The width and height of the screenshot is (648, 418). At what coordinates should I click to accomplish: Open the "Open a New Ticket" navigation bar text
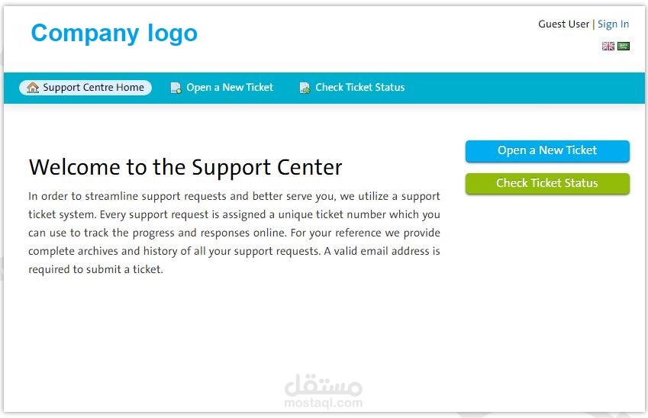click(x=230, y=88)
